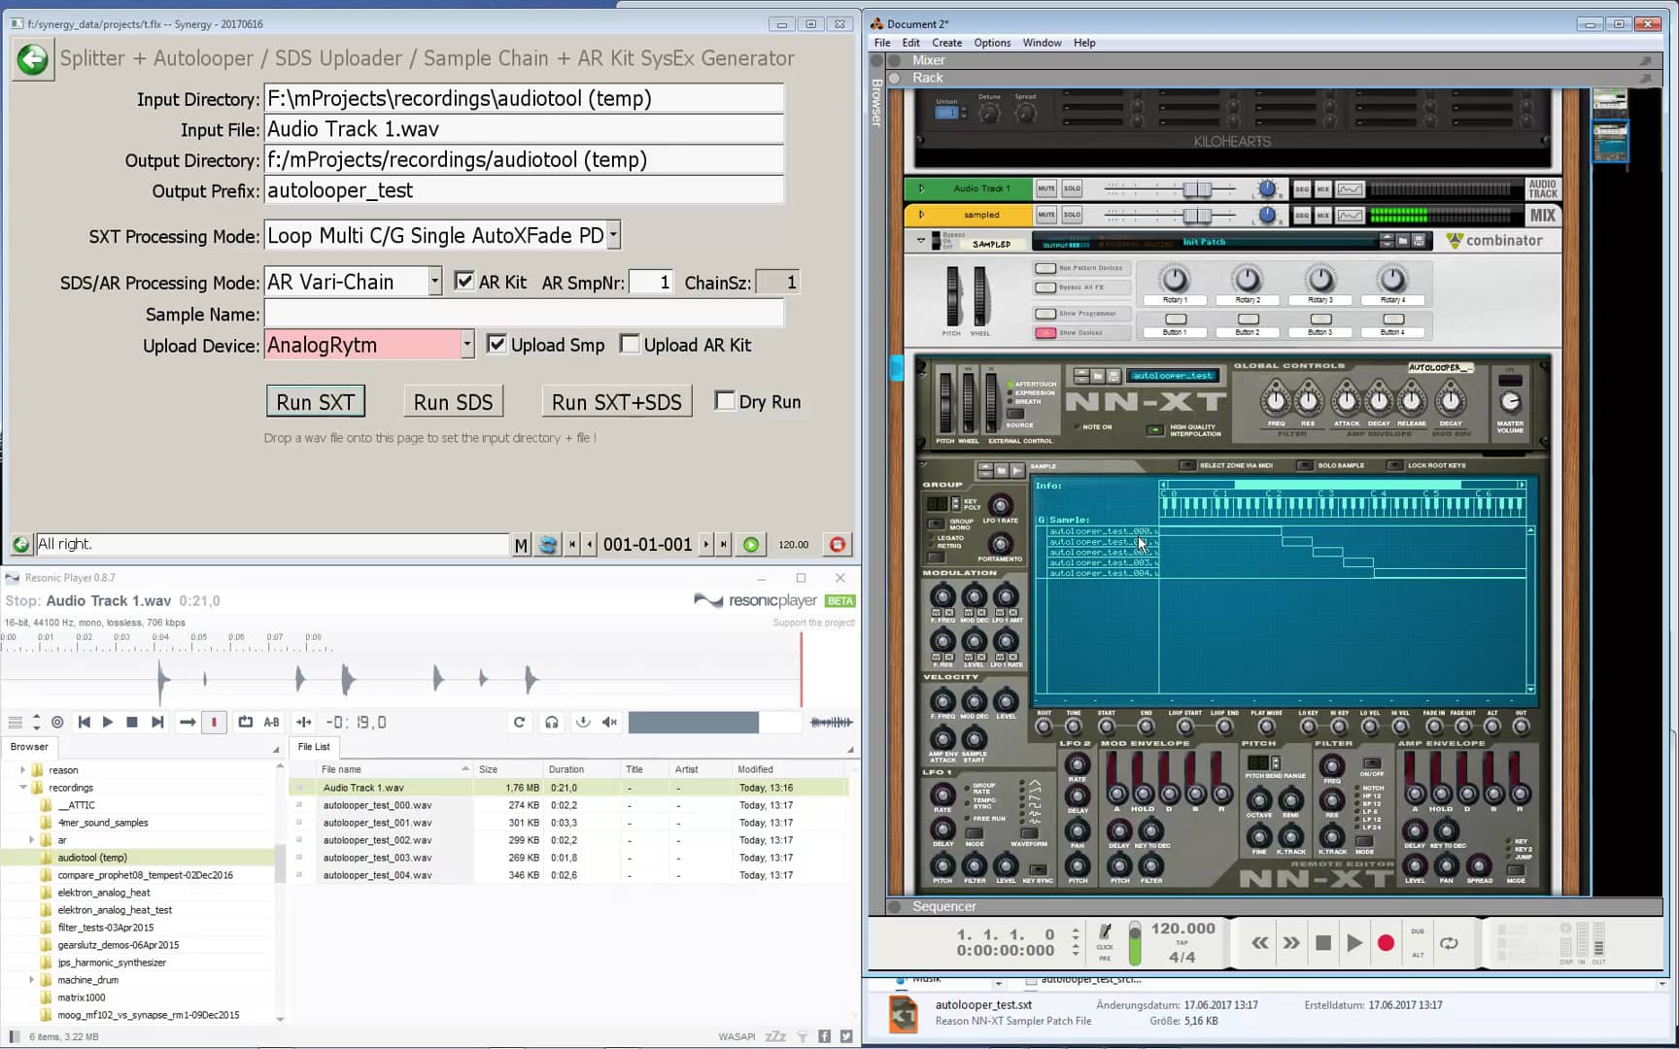Toggle repeat loop icon in Resonic
Viewport: 1679px width, 1049px height.
[246, 722]
